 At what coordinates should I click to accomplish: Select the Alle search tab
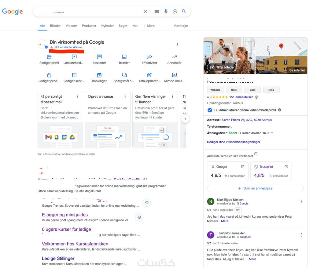tap(42, 26)
